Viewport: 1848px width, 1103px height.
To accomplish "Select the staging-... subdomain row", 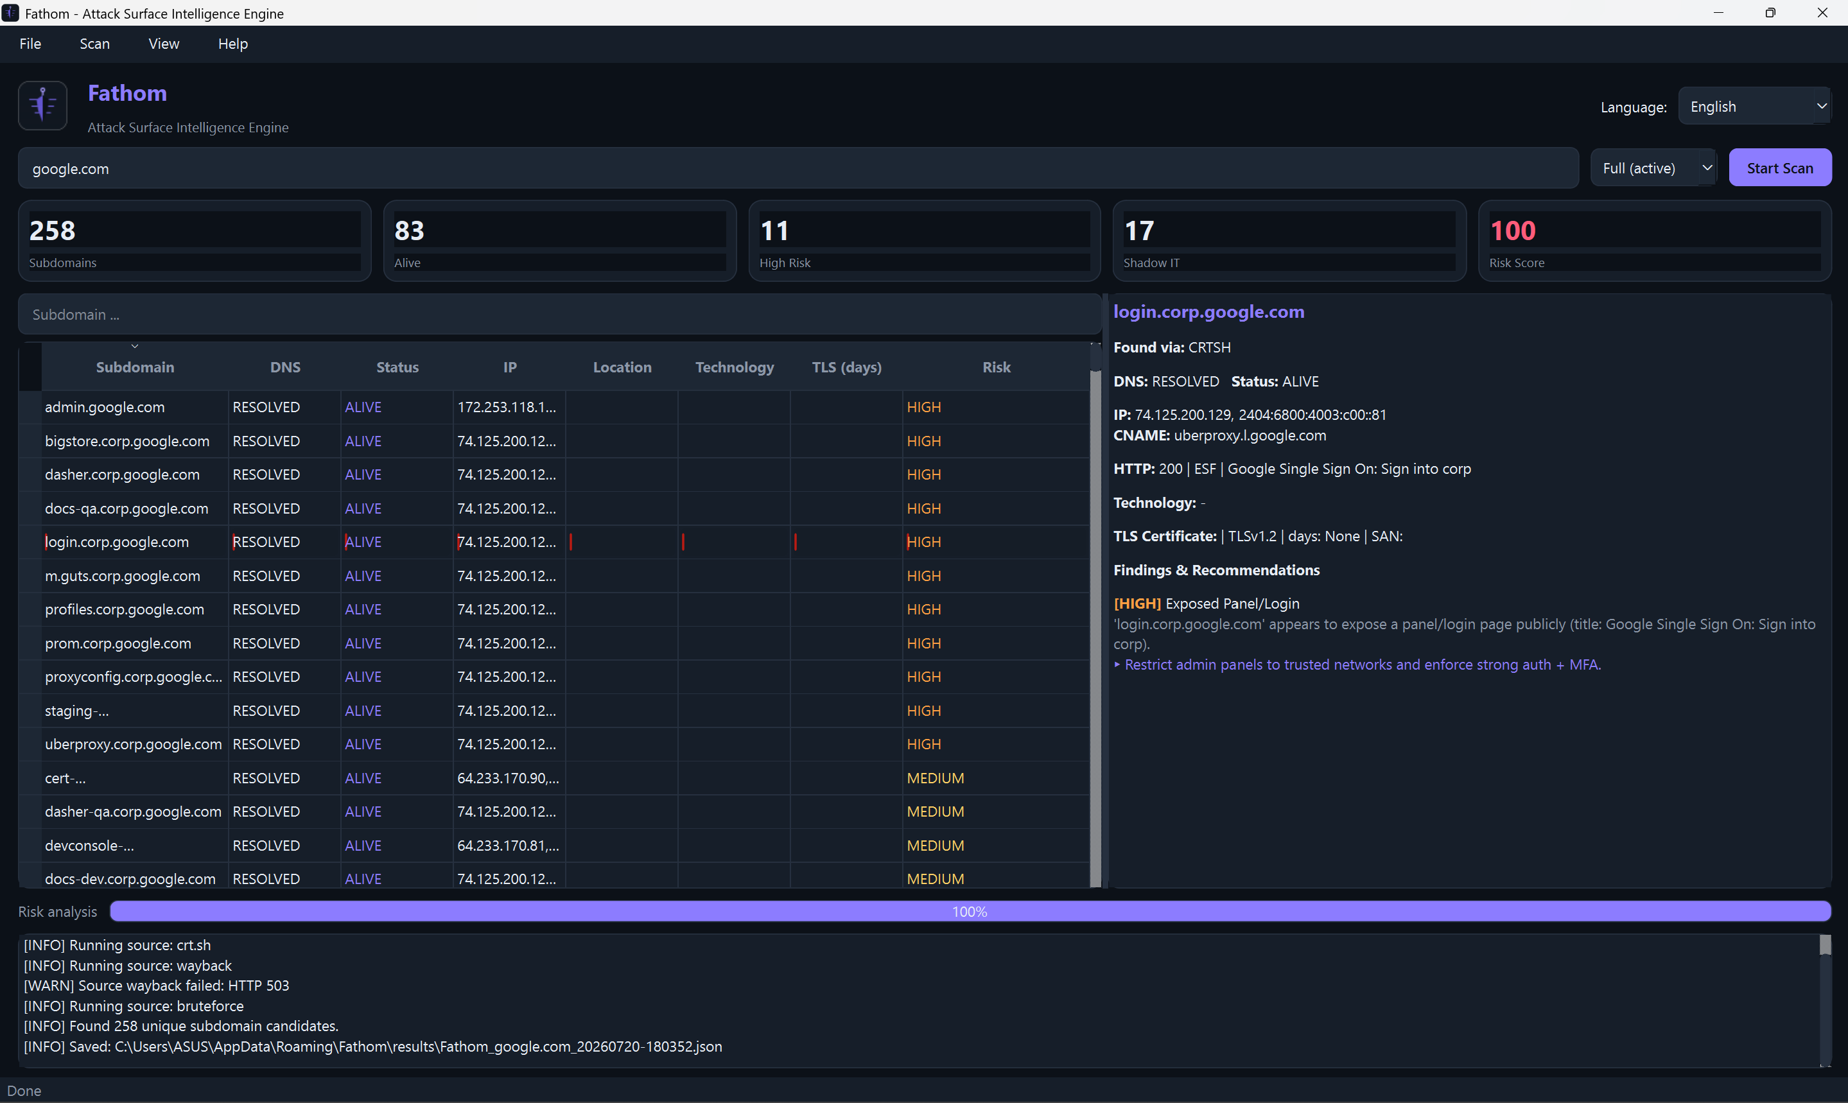I will [x=555, y=711].
